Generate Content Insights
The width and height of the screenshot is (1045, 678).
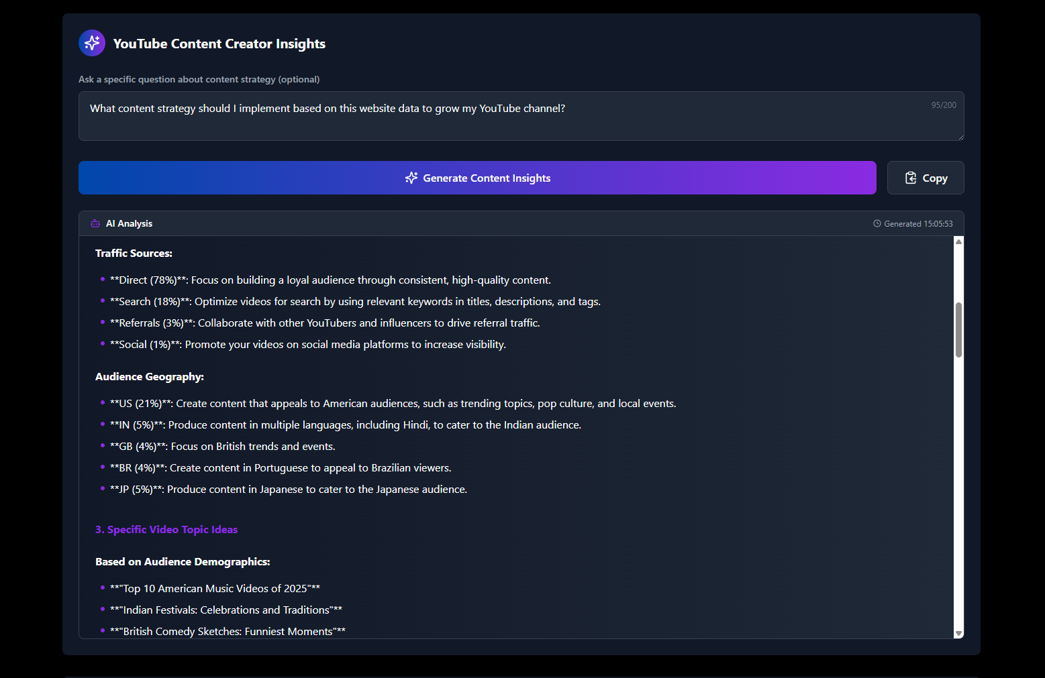[477, 178]
